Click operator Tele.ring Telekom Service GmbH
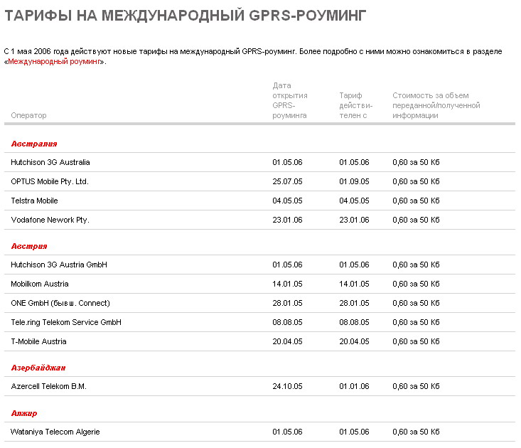This screenshot has height=448, width=521. click(66, 322)
